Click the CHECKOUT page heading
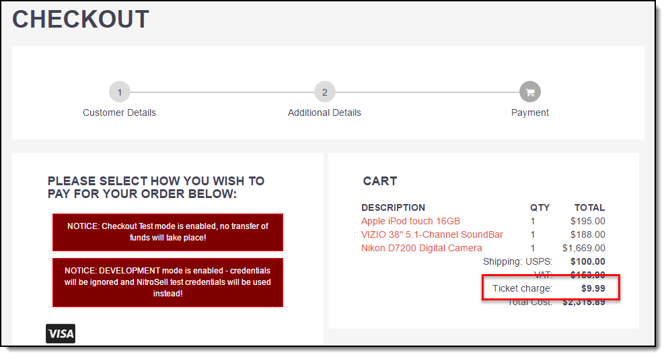Viewport: 666px width, 357px height. pos(81,20)
